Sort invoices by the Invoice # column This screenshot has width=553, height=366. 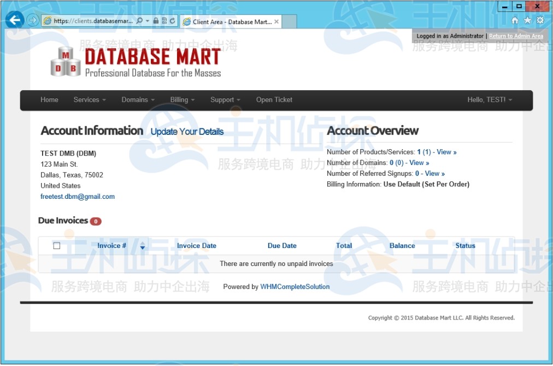[x=112, y=246]
